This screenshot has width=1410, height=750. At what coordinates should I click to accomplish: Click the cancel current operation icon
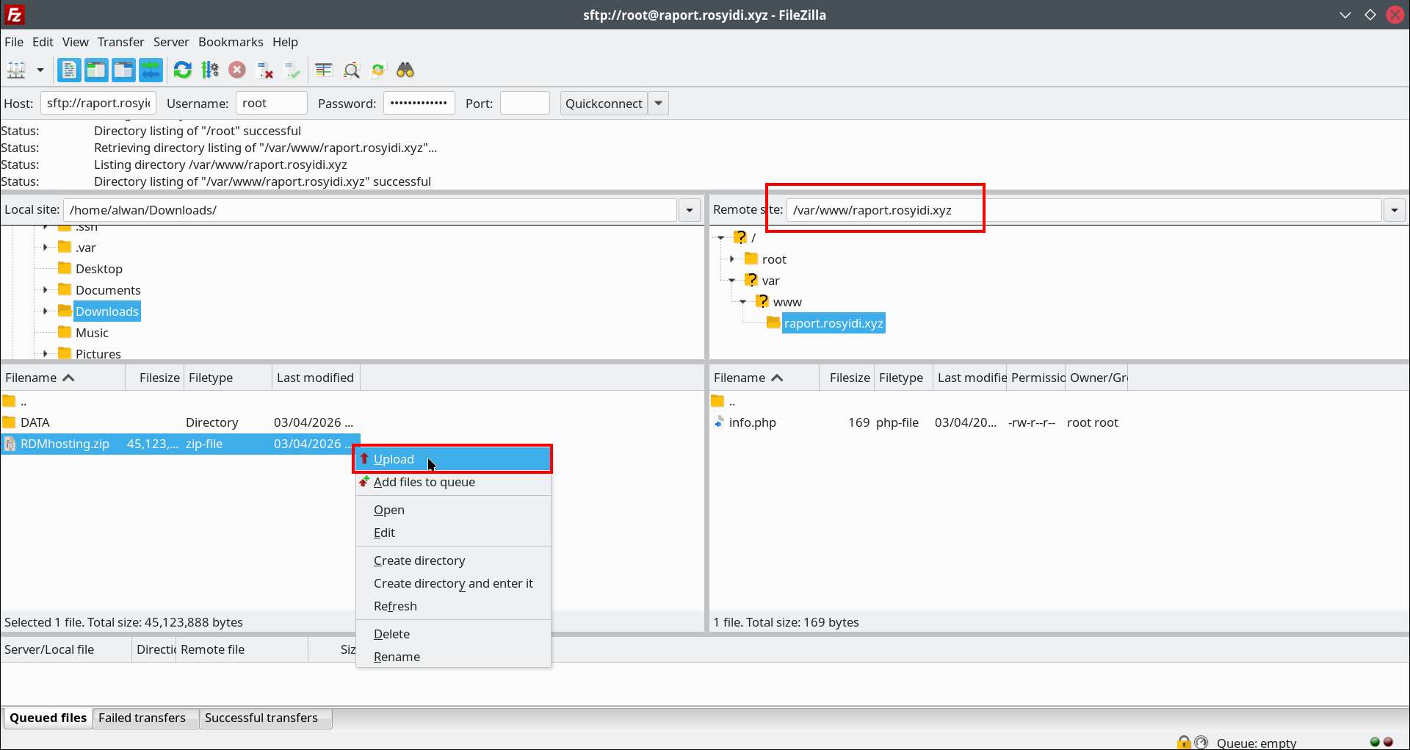[236, 71]
